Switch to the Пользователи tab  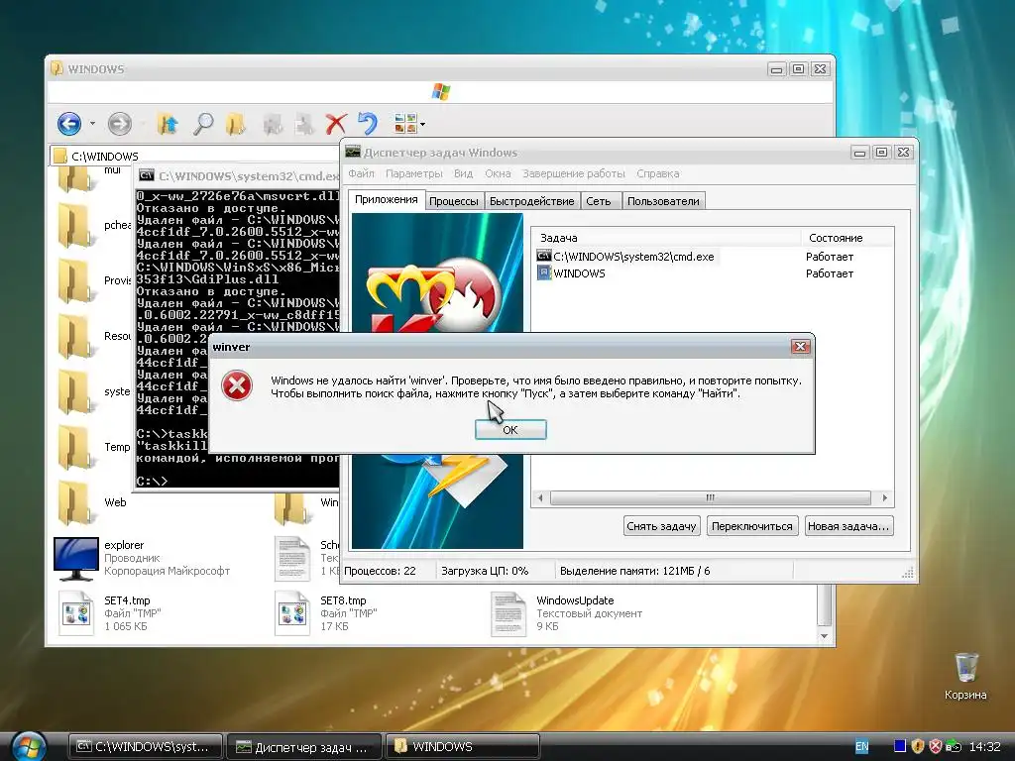point(663,201)
